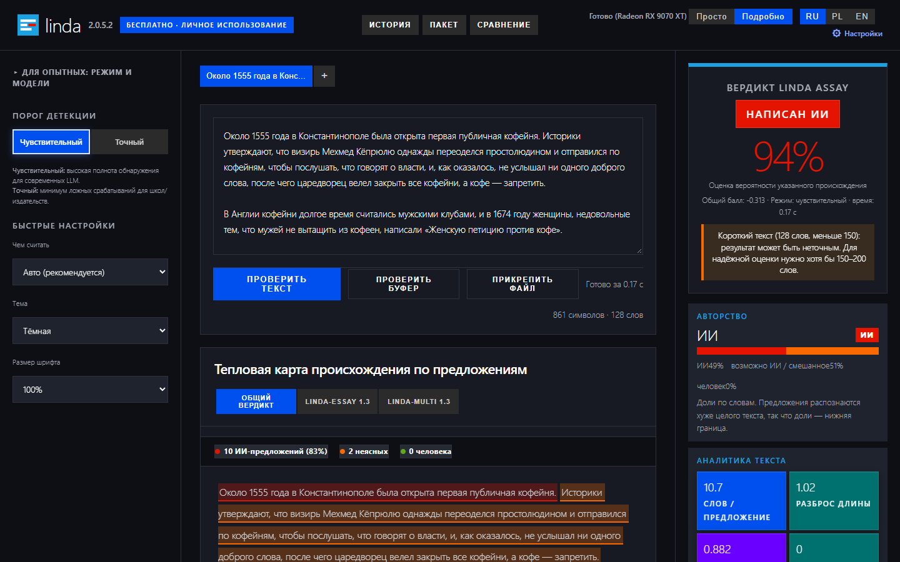Click the «861 символов · 128 слов» counter
The image size is (900, 562).
[598, 315]
